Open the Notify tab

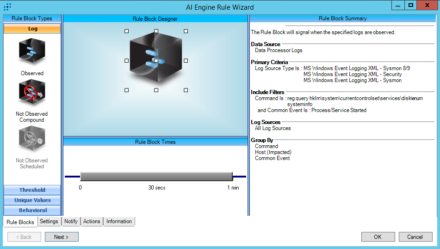click(x=71, y=221)
